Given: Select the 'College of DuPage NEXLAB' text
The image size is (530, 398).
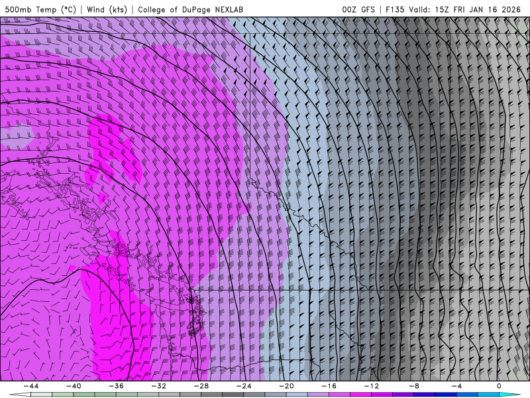Looking at the screenshot, I should 190,9.
